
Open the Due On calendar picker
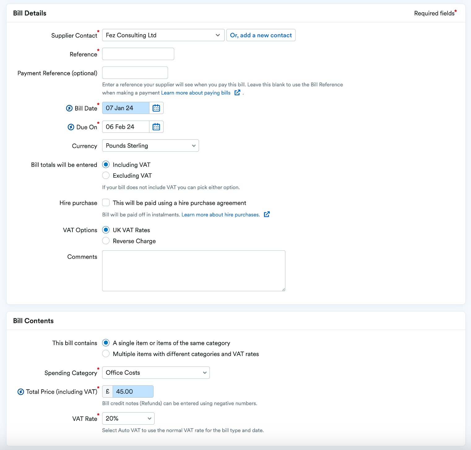click(x=156, y=127)
